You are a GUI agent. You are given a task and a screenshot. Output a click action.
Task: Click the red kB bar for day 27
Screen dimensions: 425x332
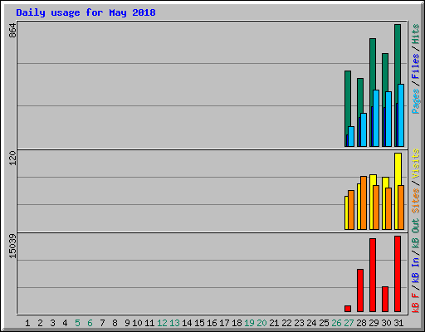(x=348, y=309)
